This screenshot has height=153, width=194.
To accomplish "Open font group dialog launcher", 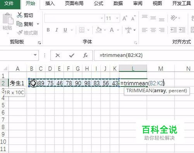I will [x=135, y=43].
